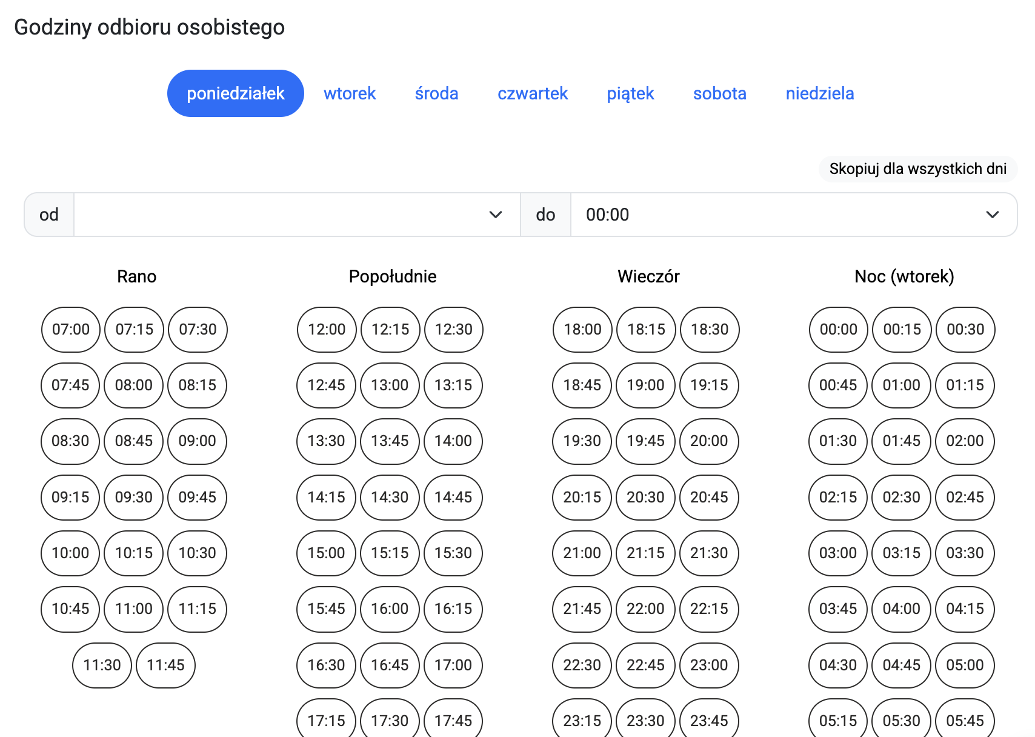Choose the 18:00 evening slot
This screenshot has width=1035, height=737.
pos(582,330)
